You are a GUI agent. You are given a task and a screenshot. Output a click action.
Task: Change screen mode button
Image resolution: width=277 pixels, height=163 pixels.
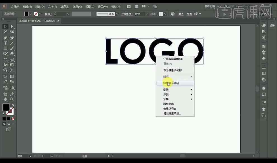[8, 129]
